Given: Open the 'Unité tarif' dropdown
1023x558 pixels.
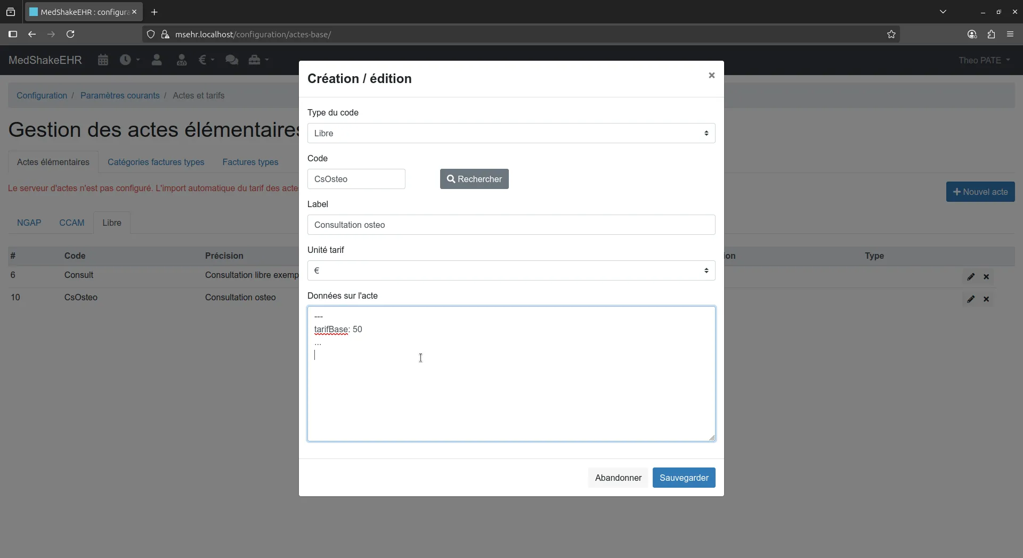Looking at the screenshot, I should (510, 270).
